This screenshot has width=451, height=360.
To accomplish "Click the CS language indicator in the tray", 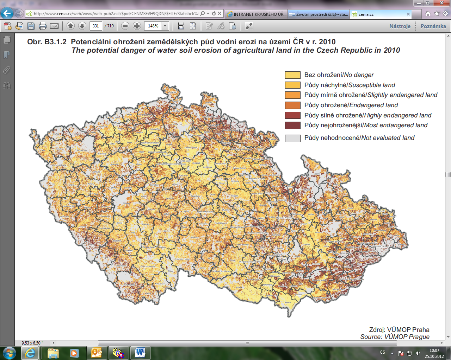I will point(383,352).
